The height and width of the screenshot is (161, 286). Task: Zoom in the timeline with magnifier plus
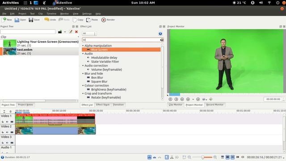point(215,157)
